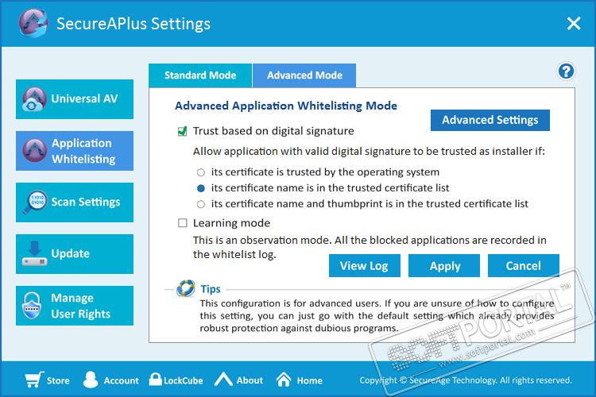Cancel the settings changes
The image size is (596, 397).
point(524,265)
